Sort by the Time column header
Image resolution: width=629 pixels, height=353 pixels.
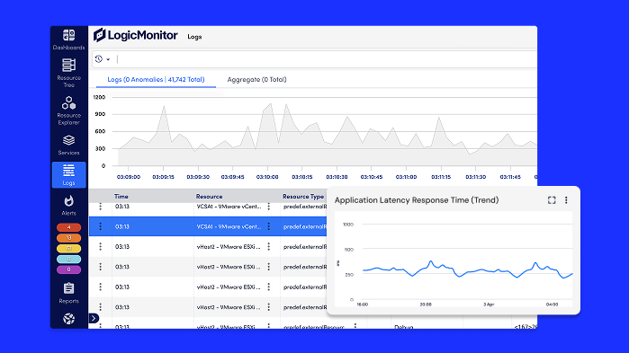coord(121,197)
